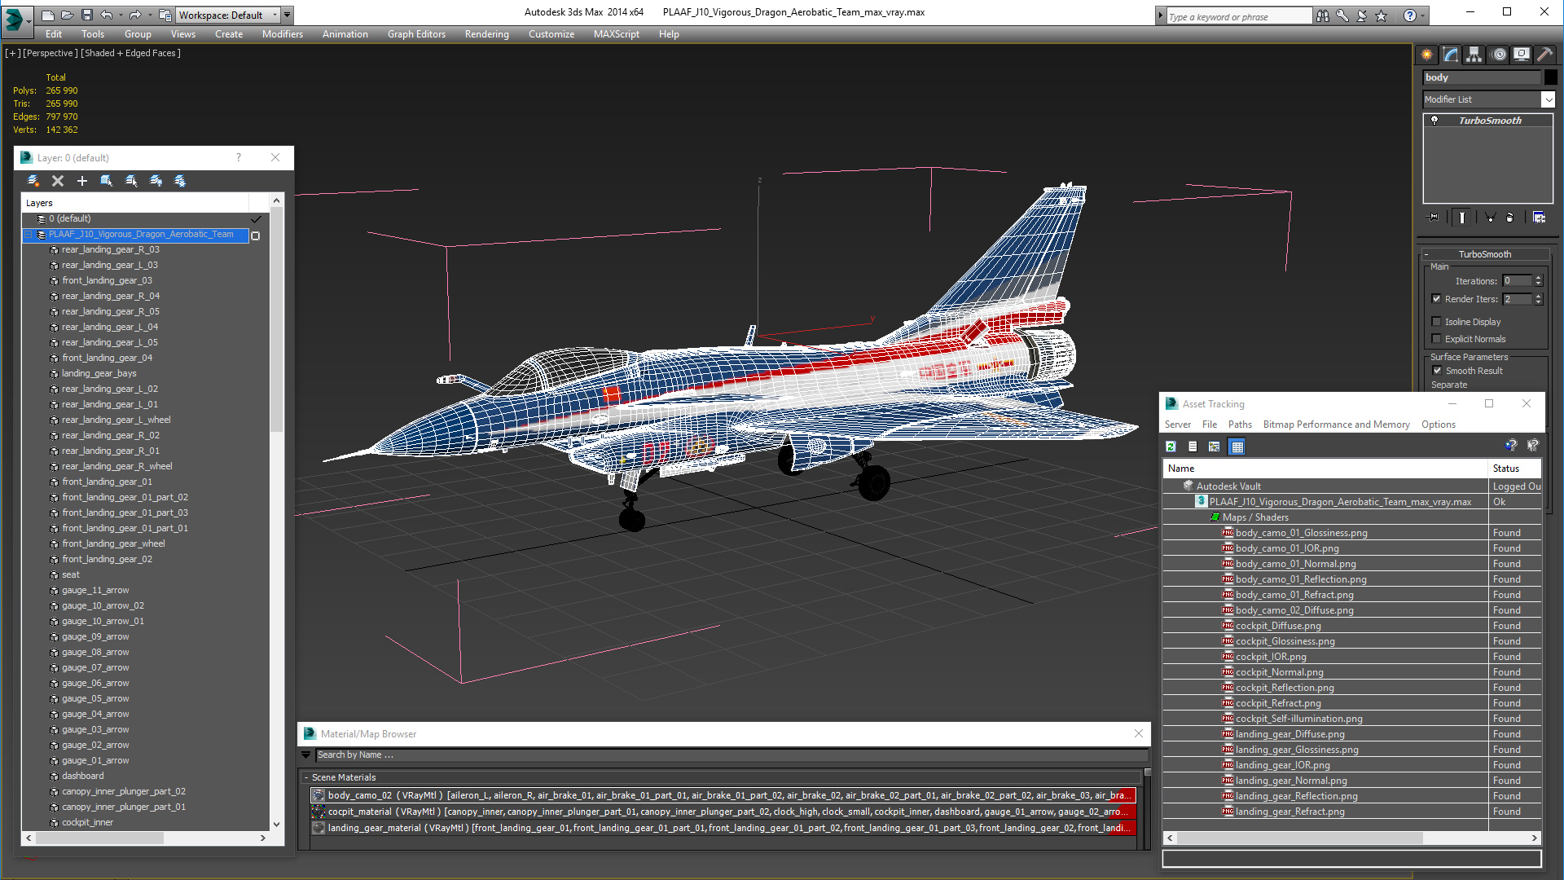Click Freeze/Unfreeze All Layers snowflake icon
This screenshot has width=1564, height=880.
180,181
